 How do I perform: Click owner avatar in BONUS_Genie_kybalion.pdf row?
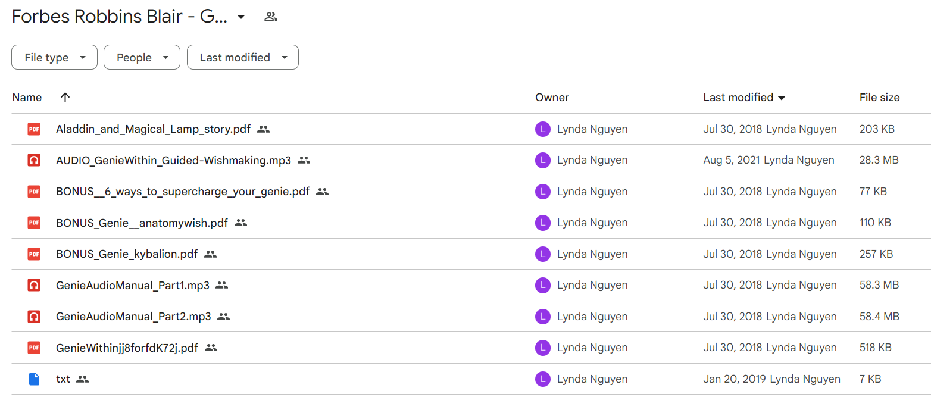click(543, 254)
